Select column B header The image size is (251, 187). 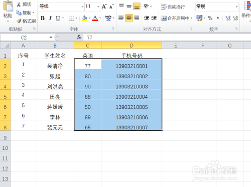55,46
